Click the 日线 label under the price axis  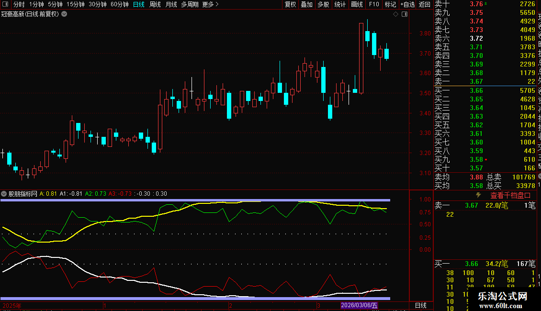click(420, 305)
